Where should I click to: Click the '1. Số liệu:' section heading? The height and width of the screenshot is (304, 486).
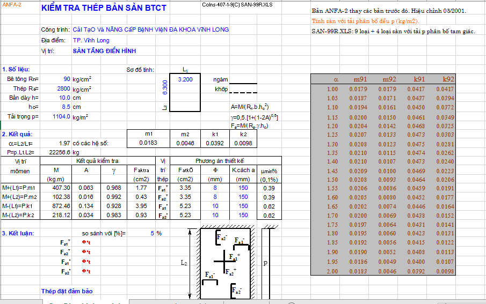[x=16, y=69]
